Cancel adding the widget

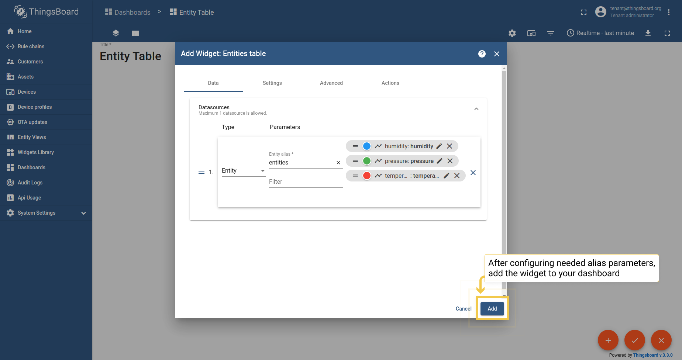[x=464, y=309]
